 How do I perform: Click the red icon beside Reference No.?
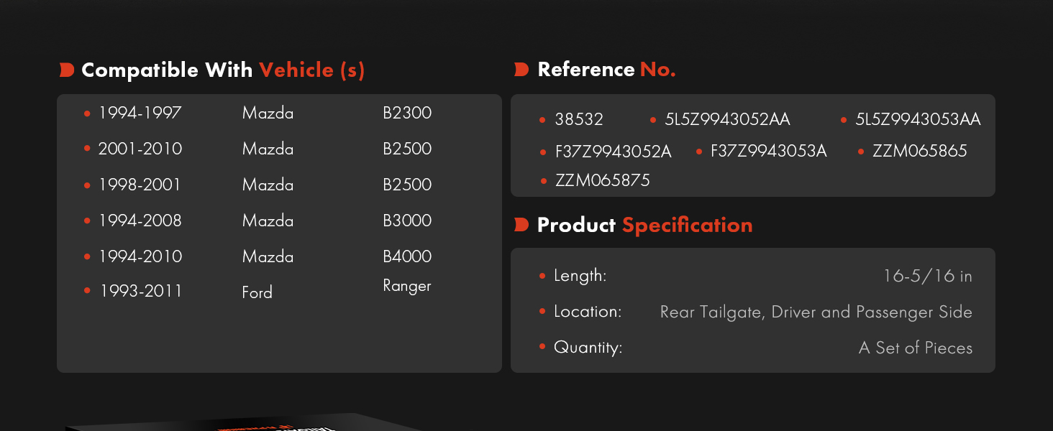point(521,69)
